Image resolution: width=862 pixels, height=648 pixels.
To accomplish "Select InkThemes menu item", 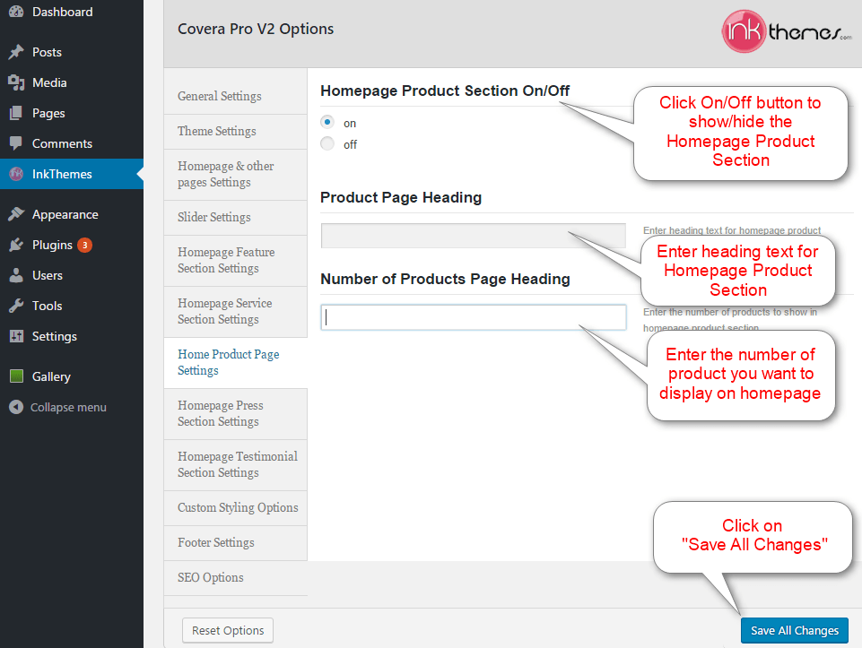I will (x=72, y=174).
